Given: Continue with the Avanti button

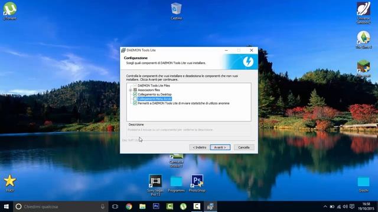Looking at the screenshot, I should point(220,147).
